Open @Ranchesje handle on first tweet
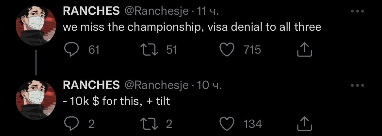 coord(156,11)
